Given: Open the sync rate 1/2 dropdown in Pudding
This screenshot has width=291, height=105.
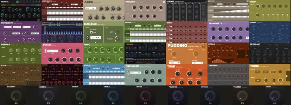Looking at the screenshot, I should pyautogui.click(x=198, y=63).
